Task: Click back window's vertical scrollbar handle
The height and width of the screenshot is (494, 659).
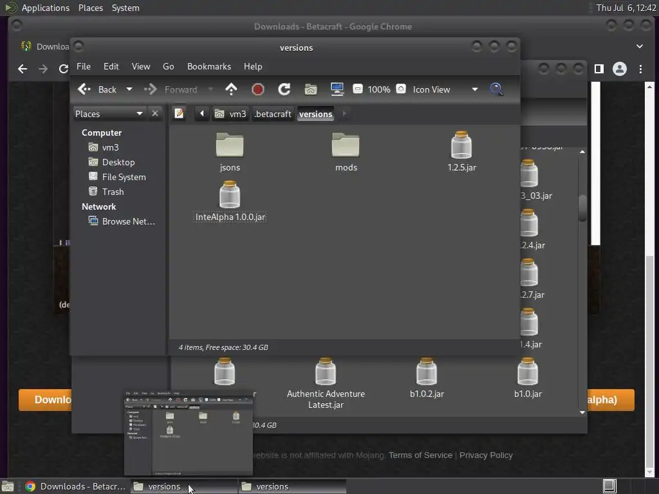Action: click(582, 208)
